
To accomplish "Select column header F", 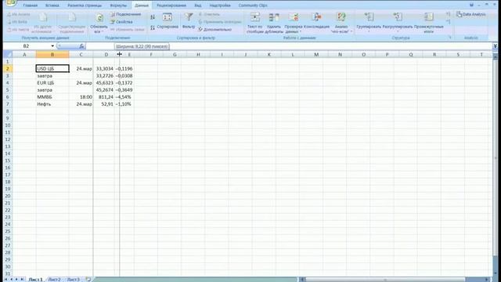I will point(151,55).
